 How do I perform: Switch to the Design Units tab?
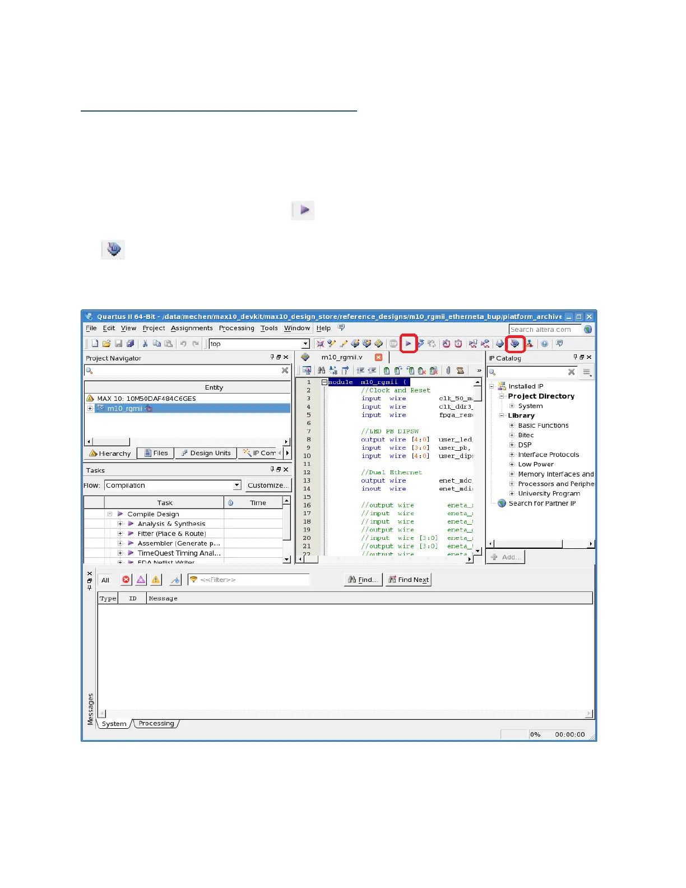(x=206, y=453)
